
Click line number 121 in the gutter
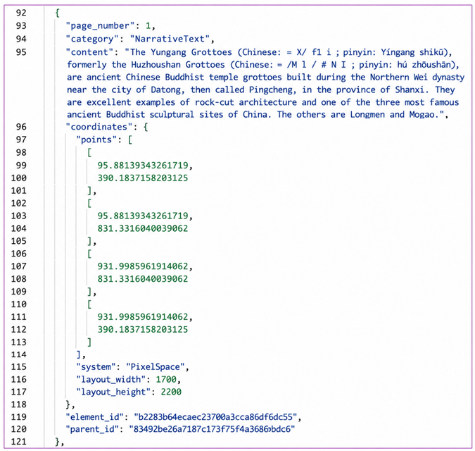(19, 442)
